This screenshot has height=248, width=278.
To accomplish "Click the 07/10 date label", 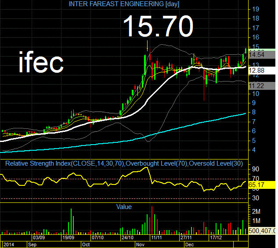I will pyautogui.click(x=97, y=237).
